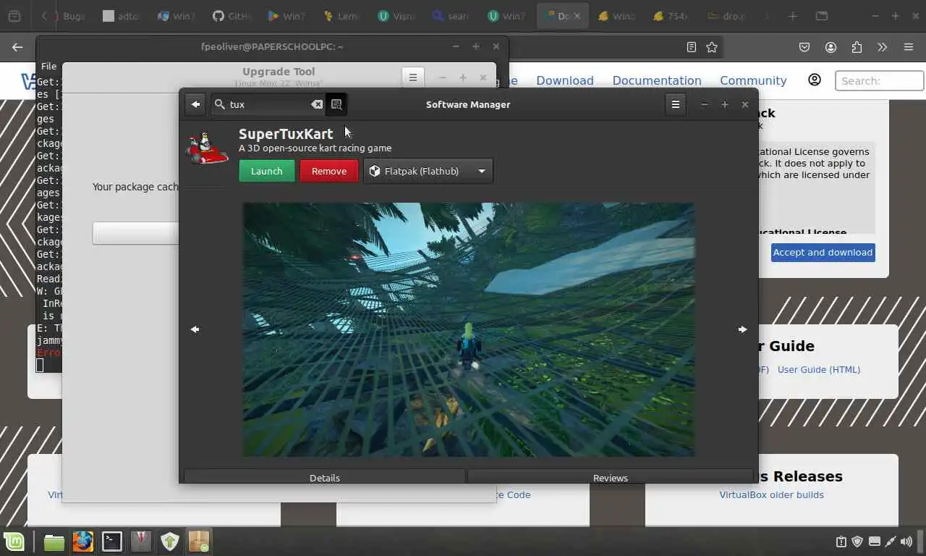Open browser extensions puzzle icon
This screenshot has width=926, height=556.
[857, 47]
